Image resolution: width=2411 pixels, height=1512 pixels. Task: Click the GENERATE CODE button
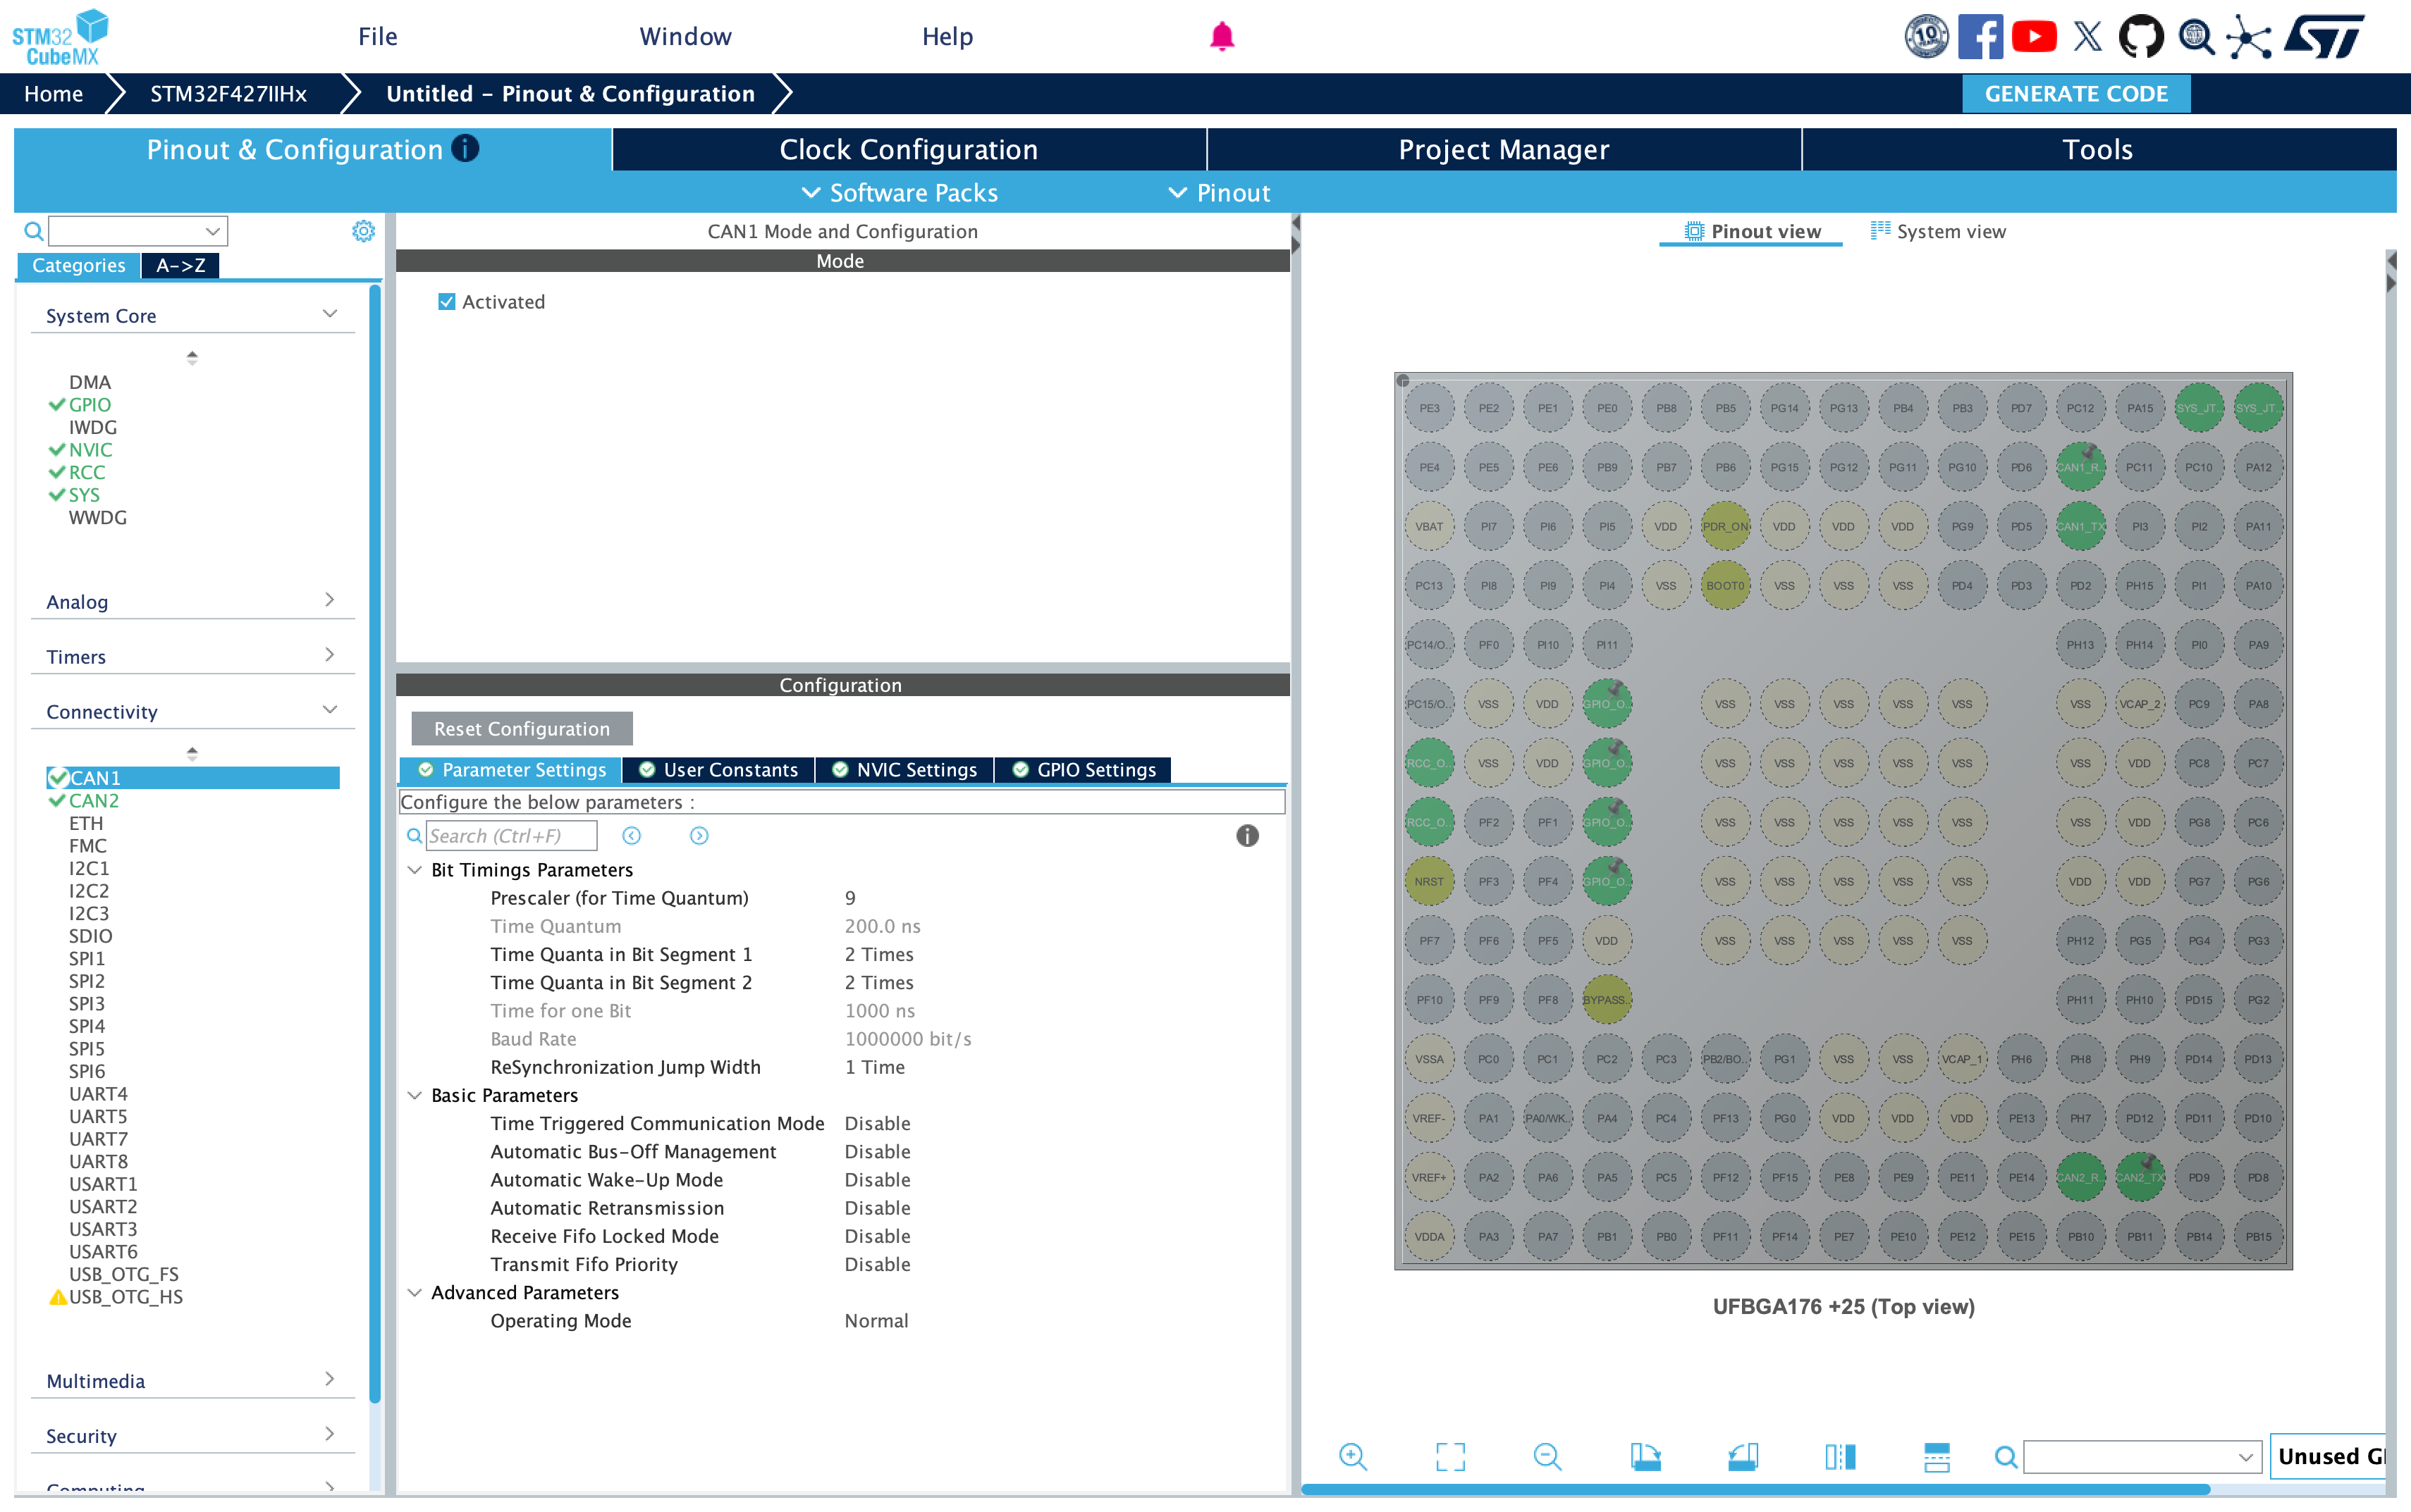[2076, 93]
